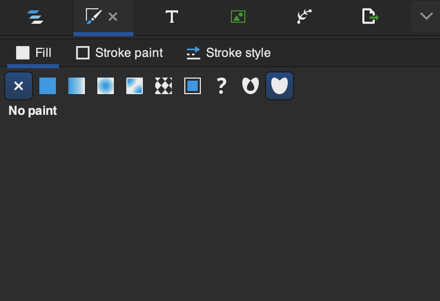This screenshot has width=440, height=301.
Task: Choose radial gradient fill
Action: pos(106,86)
